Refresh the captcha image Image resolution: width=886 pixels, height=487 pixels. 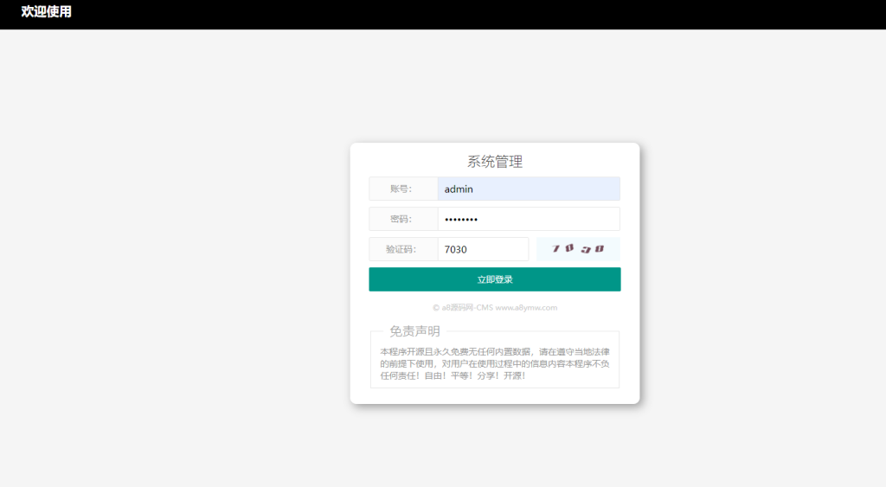pos(578,249)
